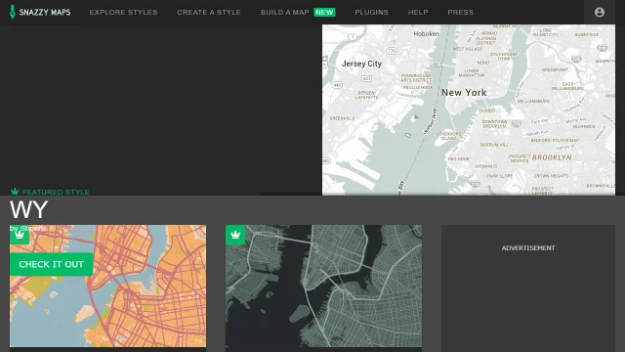Click Hoboken label on map

click(426, 34)
